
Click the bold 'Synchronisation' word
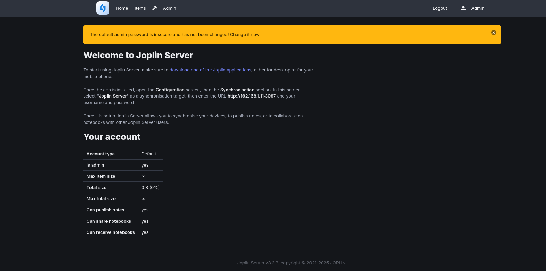point(237,90)
